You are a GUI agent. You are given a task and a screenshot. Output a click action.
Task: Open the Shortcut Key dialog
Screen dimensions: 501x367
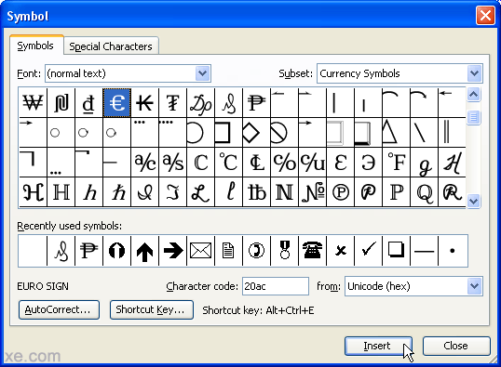click(x=152, y=309)
